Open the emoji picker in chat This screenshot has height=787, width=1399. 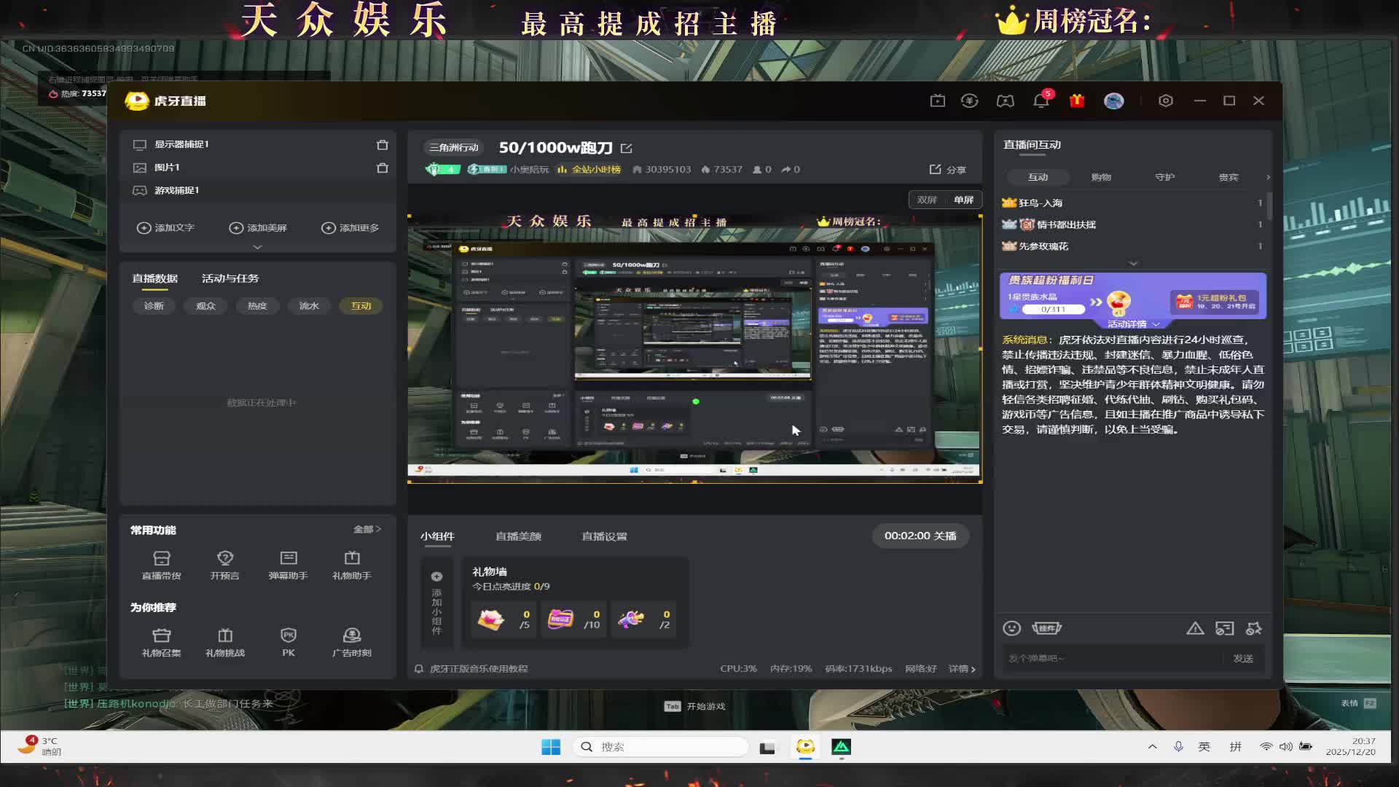(1011, 628)
